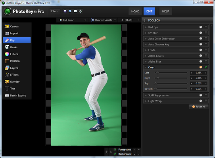Expand the Erode panel

[x=146, y=50]
